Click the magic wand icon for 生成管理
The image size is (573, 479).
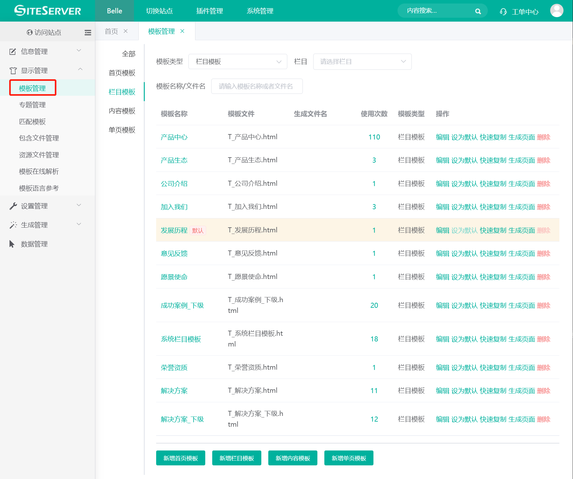tap(13, 225)
